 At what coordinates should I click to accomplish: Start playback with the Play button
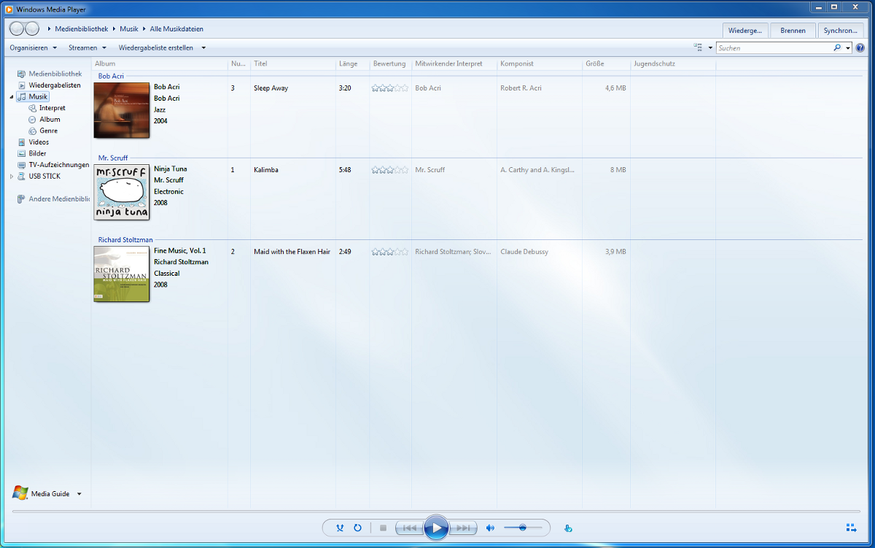[x=436, y=528]
